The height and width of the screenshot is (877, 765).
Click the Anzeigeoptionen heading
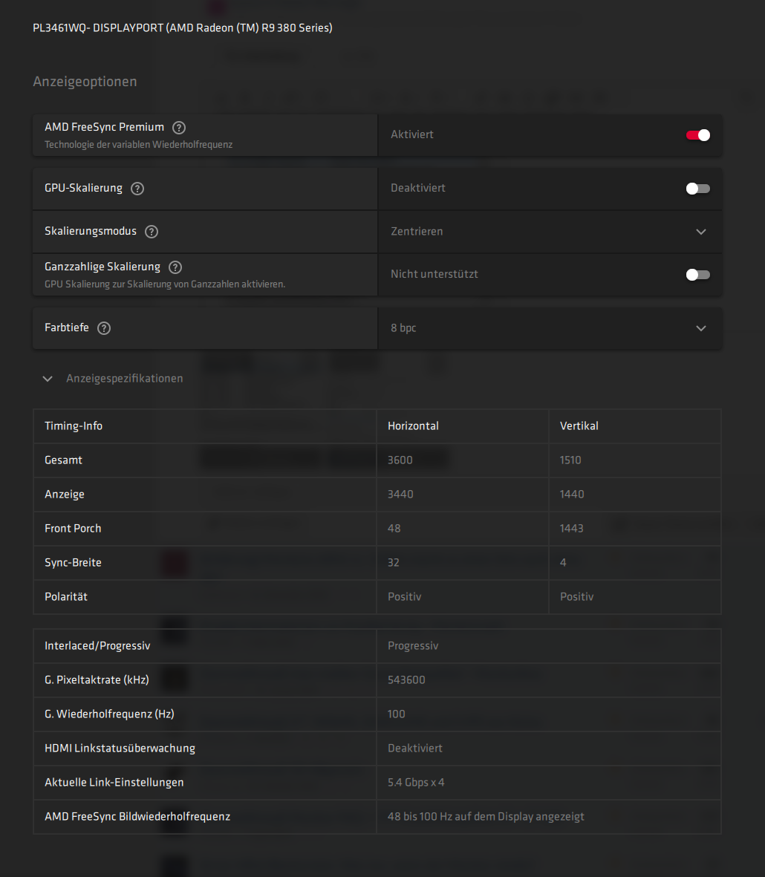tap(85, 82)
